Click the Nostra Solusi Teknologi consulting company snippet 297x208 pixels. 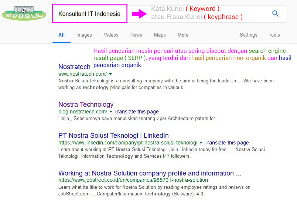click(166, 84)
